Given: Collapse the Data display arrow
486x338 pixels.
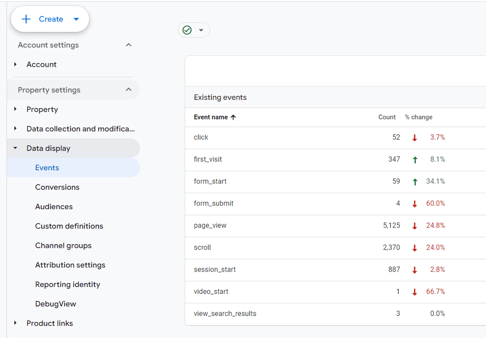Looking at the screenshot, I should [x=15, y=148].
